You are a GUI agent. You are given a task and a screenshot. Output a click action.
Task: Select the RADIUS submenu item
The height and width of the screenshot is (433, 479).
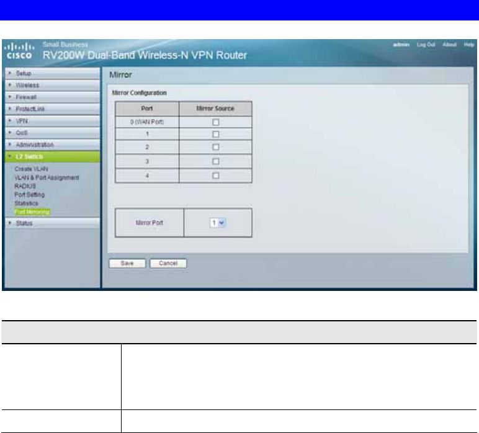25,186
